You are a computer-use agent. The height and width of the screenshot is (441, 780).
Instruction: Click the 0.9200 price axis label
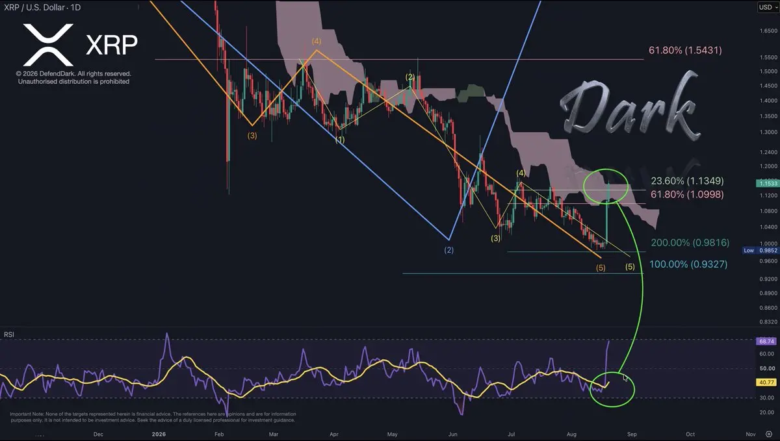coord(767,279)
